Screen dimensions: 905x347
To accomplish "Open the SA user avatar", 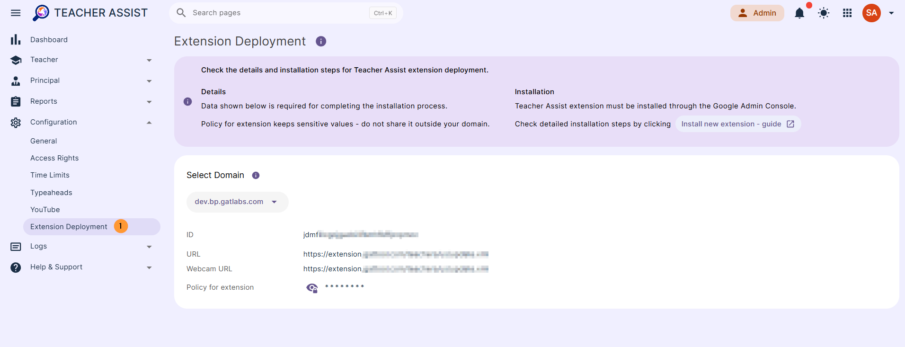I will [871, 13].
